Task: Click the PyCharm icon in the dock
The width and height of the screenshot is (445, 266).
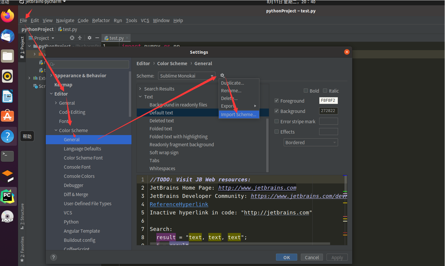Action: click(7, 196)
